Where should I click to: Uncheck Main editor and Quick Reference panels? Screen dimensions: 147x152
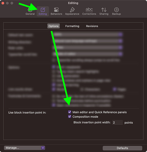tap(70, 112)
